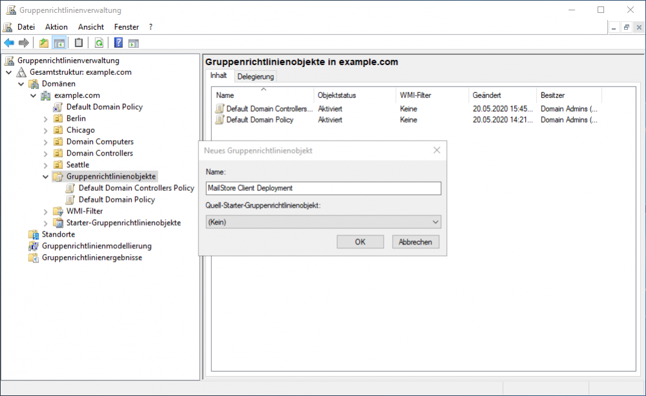
Task: Click the new window from here icon
Action: [134, 43]
